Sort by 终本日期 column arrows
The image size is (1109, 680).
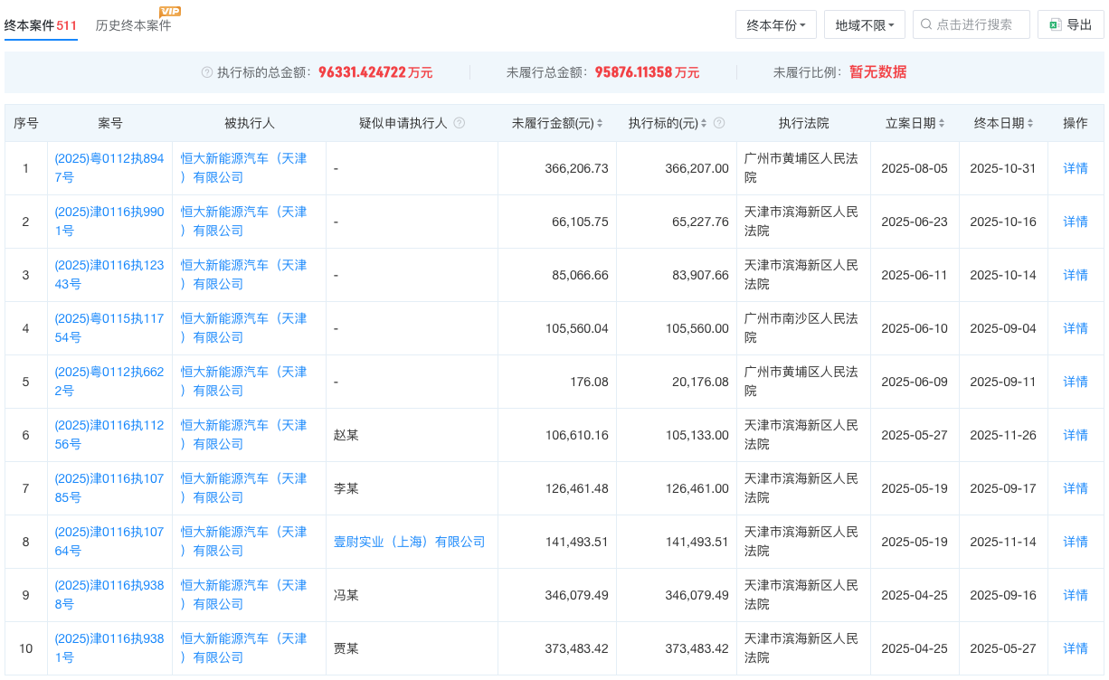1030,123
